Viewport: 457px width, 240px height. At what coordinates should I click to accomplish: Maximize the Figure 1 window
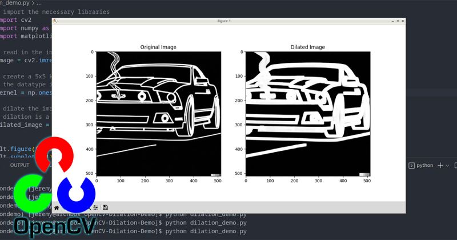tap(398, 21)
